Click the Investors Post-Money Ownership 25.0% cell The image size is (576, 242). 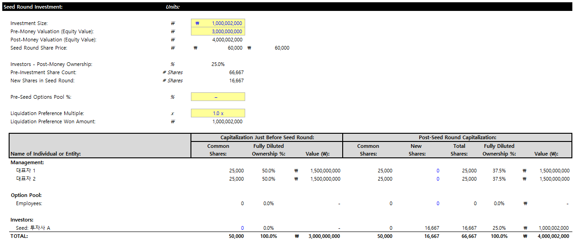click(218, 64)
